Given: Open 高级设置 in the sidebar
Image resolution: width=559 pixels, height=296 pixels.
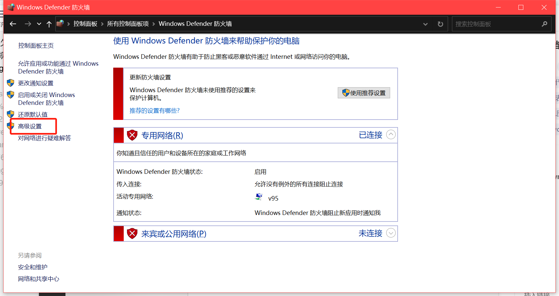Looking at the screenshot, I should 30,126.
